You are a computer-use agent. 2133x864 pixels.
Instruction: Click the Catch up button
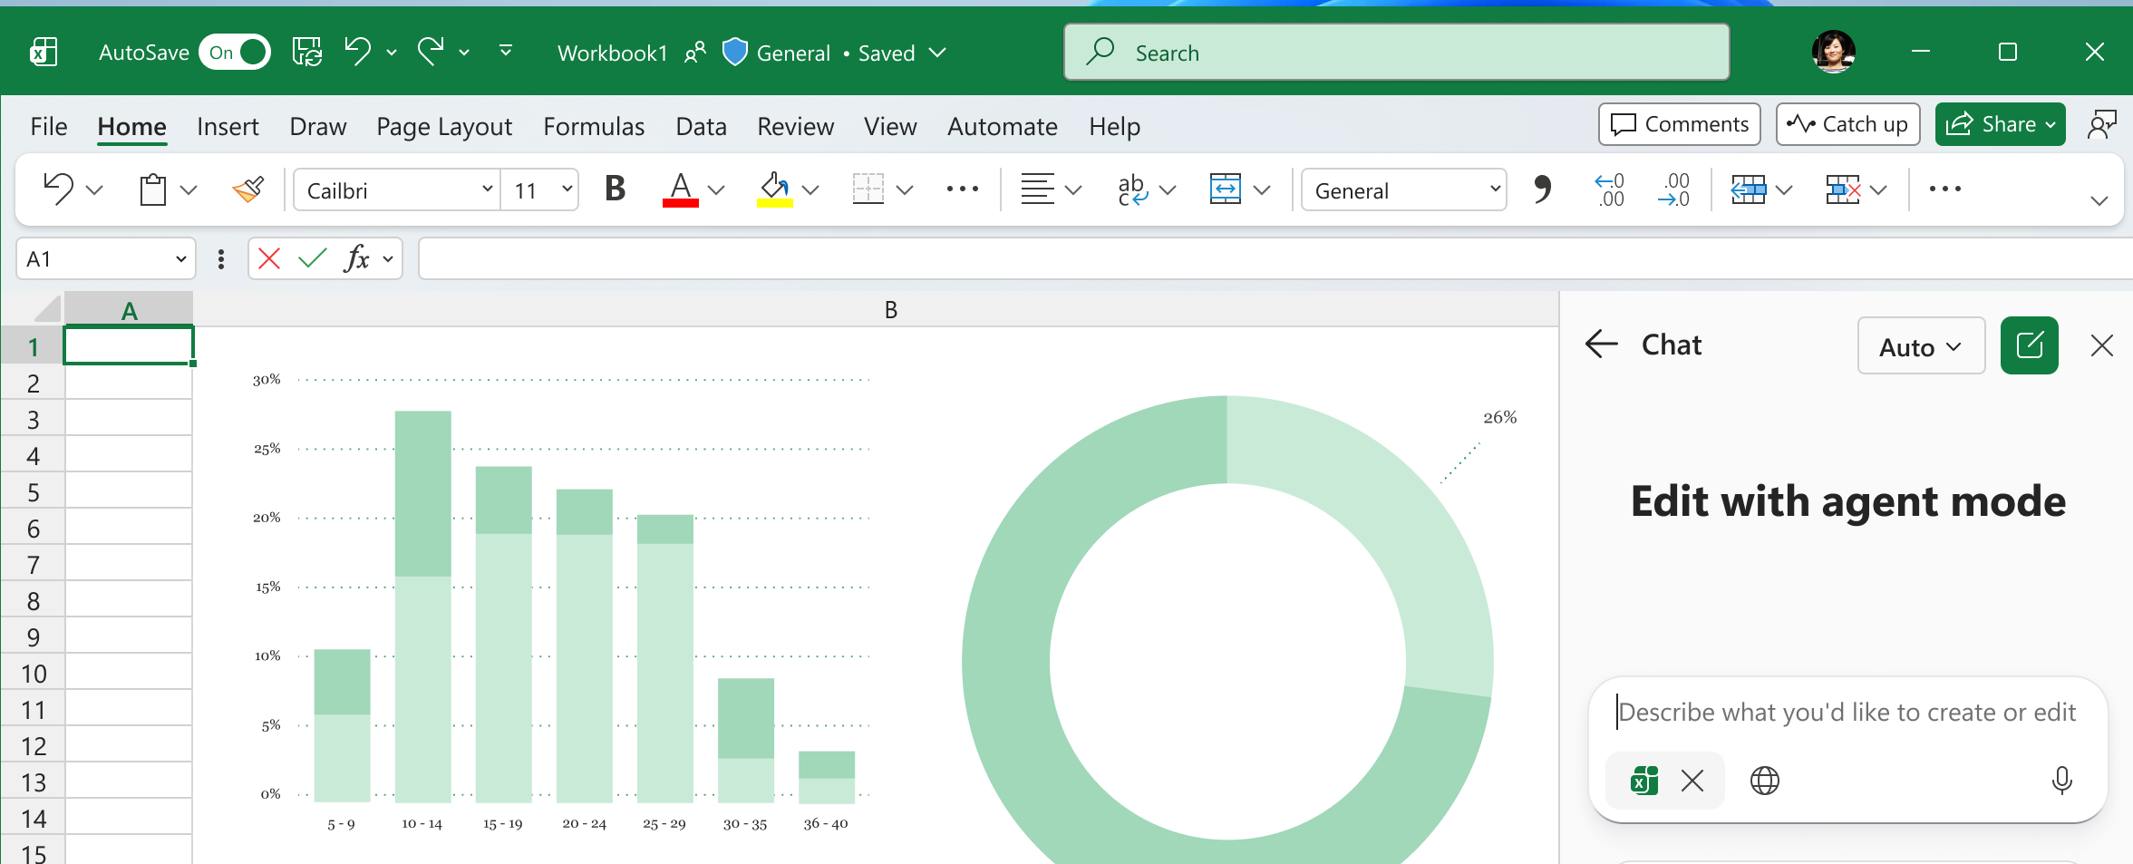click(x=1847, y=124)
